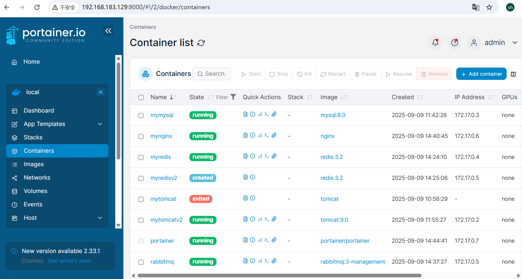The height and width of the screenshot is (279, 522).
Task: Open the Events menu item
Action: point(57,204)
